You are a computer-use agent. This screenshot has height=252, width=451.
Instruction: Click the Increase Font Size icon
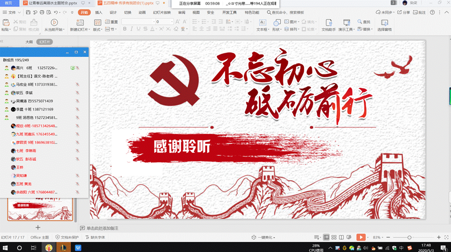tap(178, 22)
